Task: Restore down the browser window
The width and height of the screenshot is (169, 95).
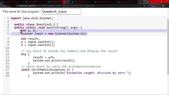Action: 161,2
